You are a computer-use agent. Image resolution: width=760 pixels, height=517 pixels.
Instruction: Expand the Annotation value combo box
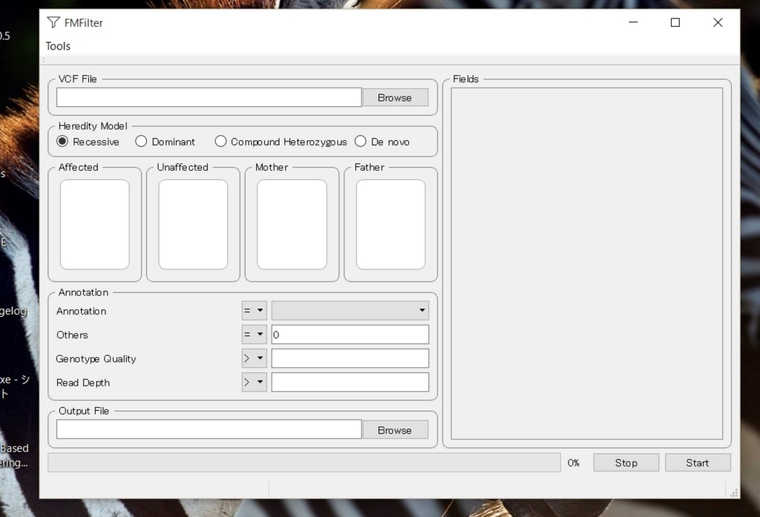coord(350,311)
